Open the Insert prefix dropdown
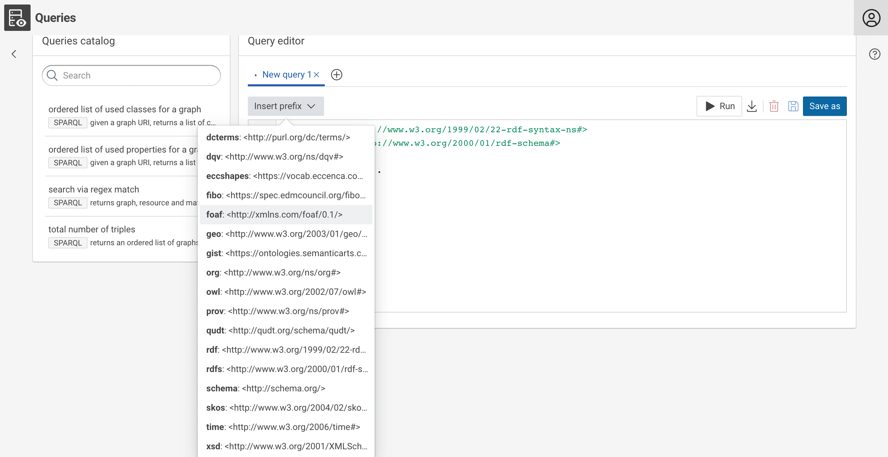The image size is (888, 457). (x=285, y=106)
